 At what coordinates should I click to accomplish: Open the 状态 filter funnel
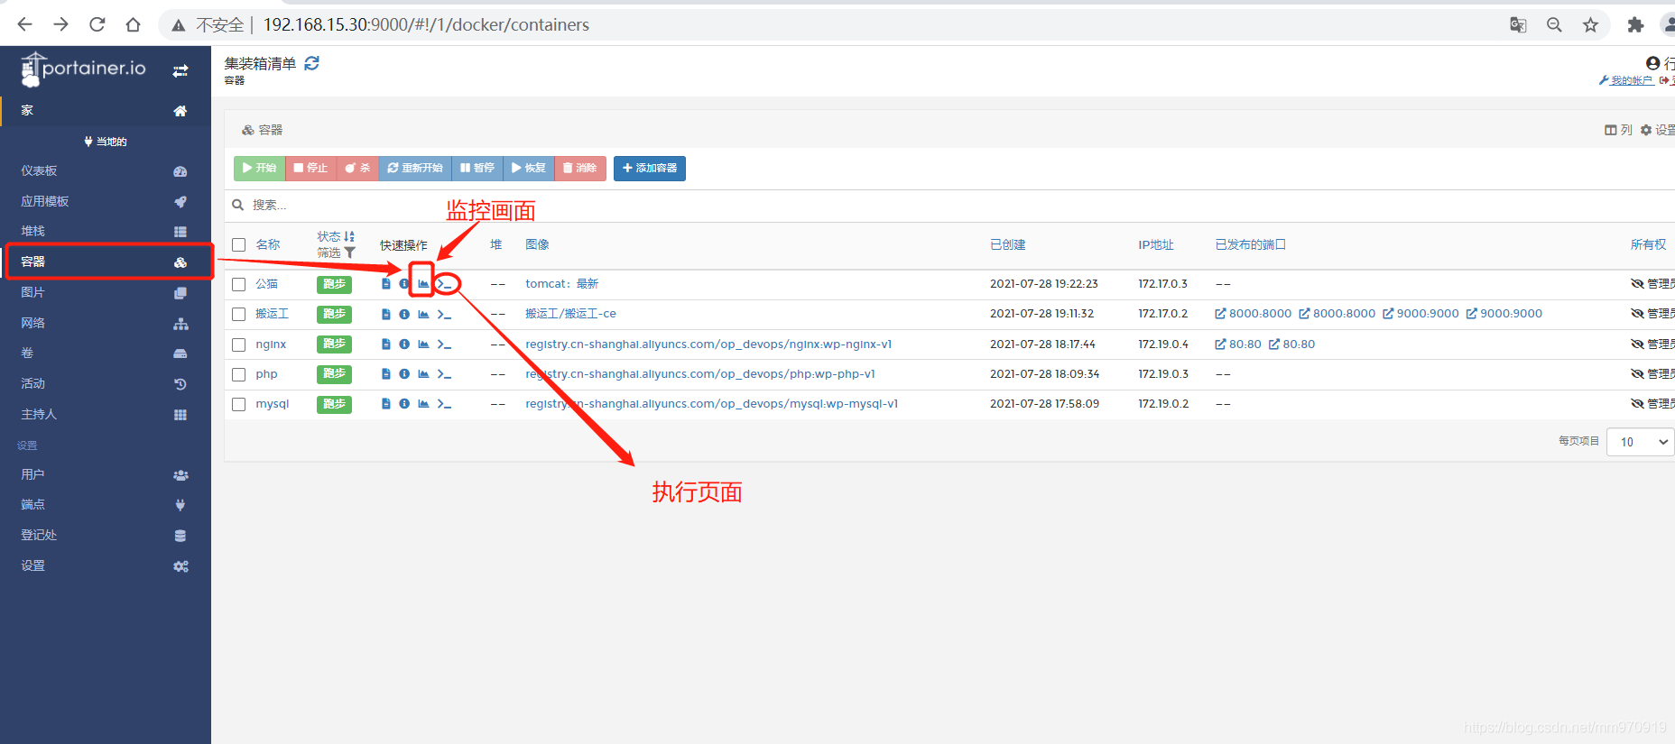(349, 253)
